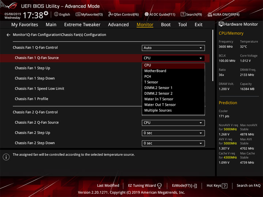Switch to Exit tab
Image resolution: width=263 pixels, height=197 pixels.
click(x=198, y=25)
